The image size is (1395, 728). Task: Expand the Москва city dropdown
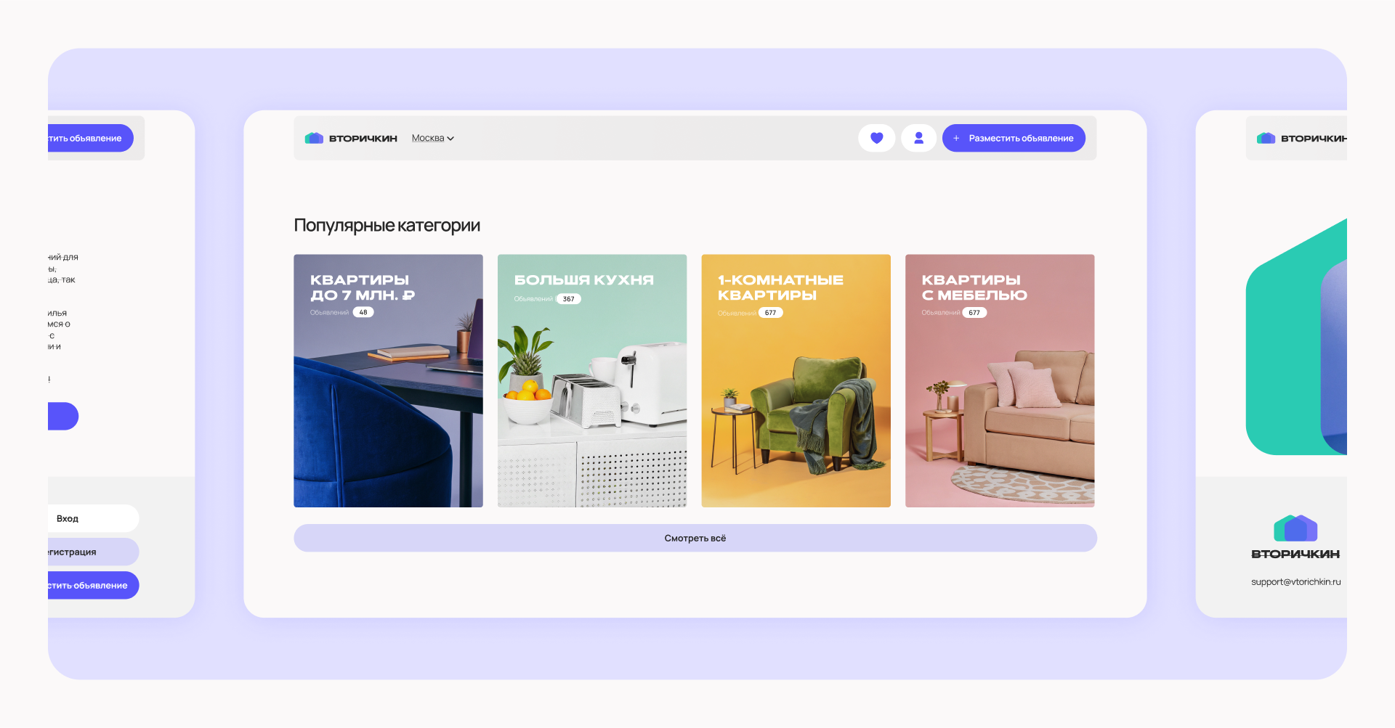[429, 138]
